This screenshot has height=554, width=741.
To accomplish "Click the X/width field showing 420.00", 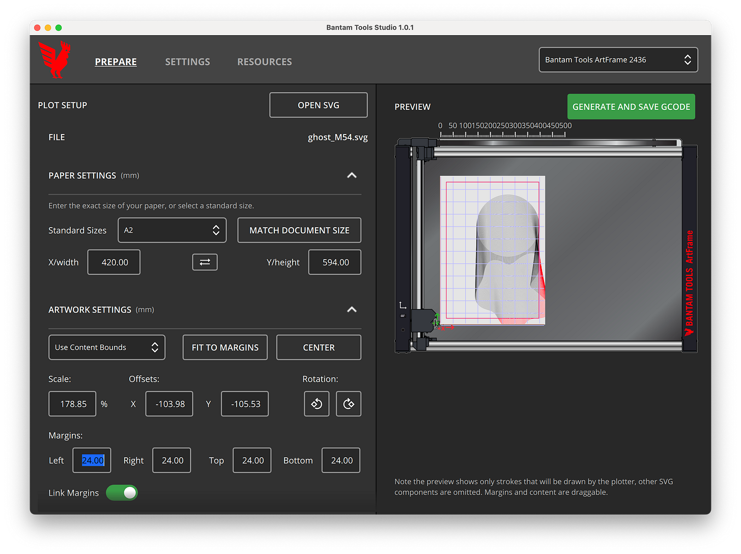I will pos(114,262).
